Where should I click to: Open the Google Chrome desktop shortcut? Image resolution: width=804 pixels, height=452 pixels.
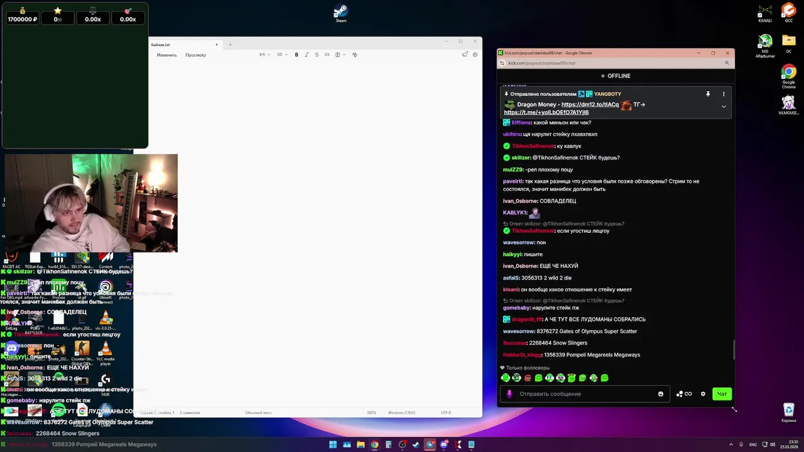788,77
